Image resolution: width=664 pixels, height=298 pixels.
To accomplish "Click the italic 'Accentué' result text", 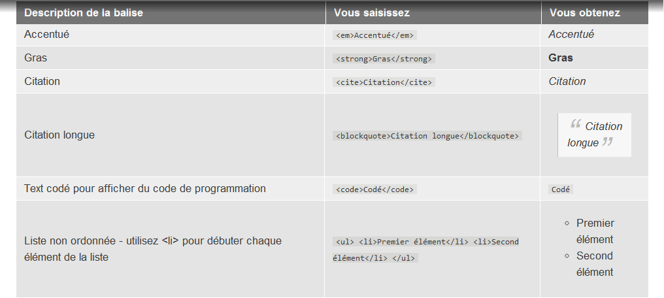I will [x=571, y=35].
